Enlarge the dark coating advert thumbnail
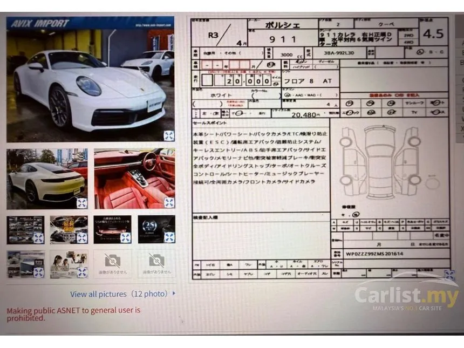 pos(126,237)
